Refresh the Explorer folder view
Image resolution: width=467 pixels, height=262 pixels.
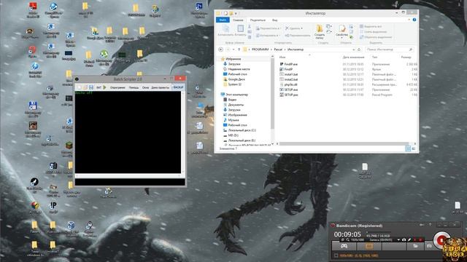coord(359,49)
